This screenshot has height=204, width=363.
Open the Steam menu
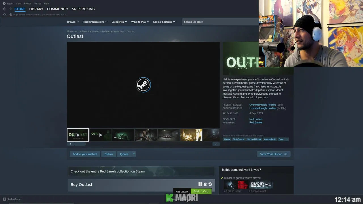click(10, 3)
